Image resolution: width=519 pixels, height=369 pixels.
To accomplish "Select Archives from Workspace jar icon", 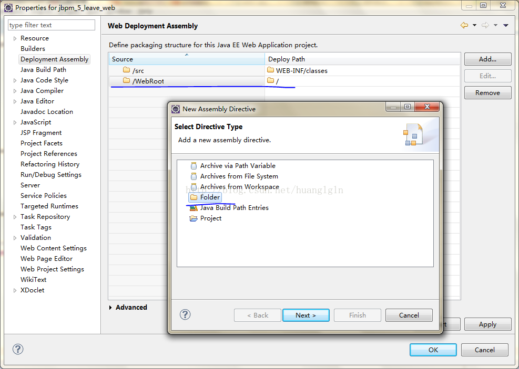I will tap(194, 187).
